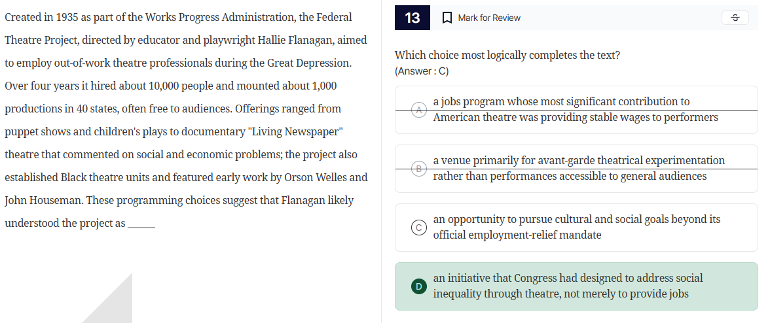Image resolution: width=770 pixels, height=323 pixels.
Task: Click the question number 13 badge
Action: coord(412,18)
